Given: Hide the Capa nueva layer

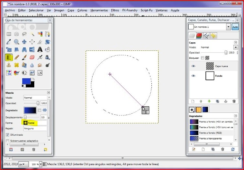Looking at the screenshot, I should coord(193,66).
